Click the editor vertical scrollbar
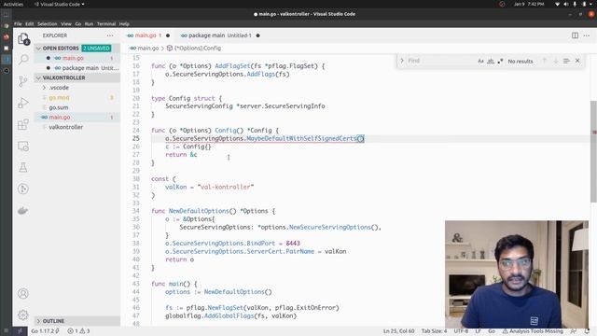This screenshot has width=597, height=336. (x=593, y=152)
